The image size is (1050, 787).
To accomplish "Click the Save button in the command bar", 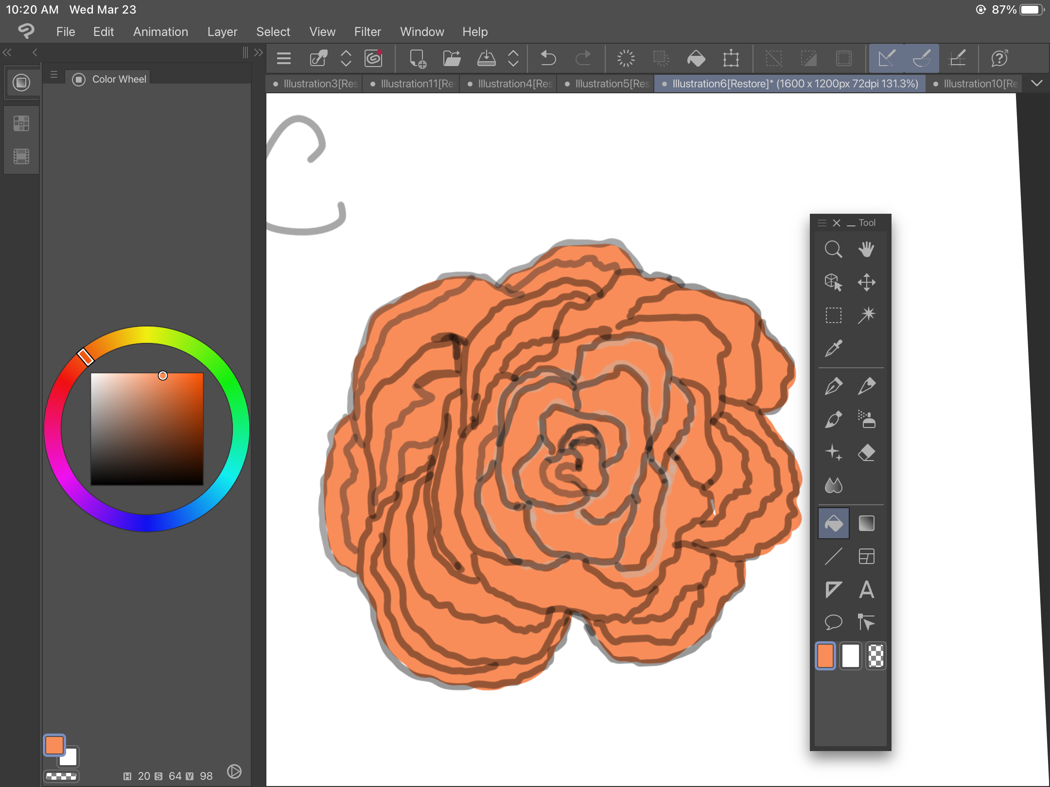I will click(486, 58).
